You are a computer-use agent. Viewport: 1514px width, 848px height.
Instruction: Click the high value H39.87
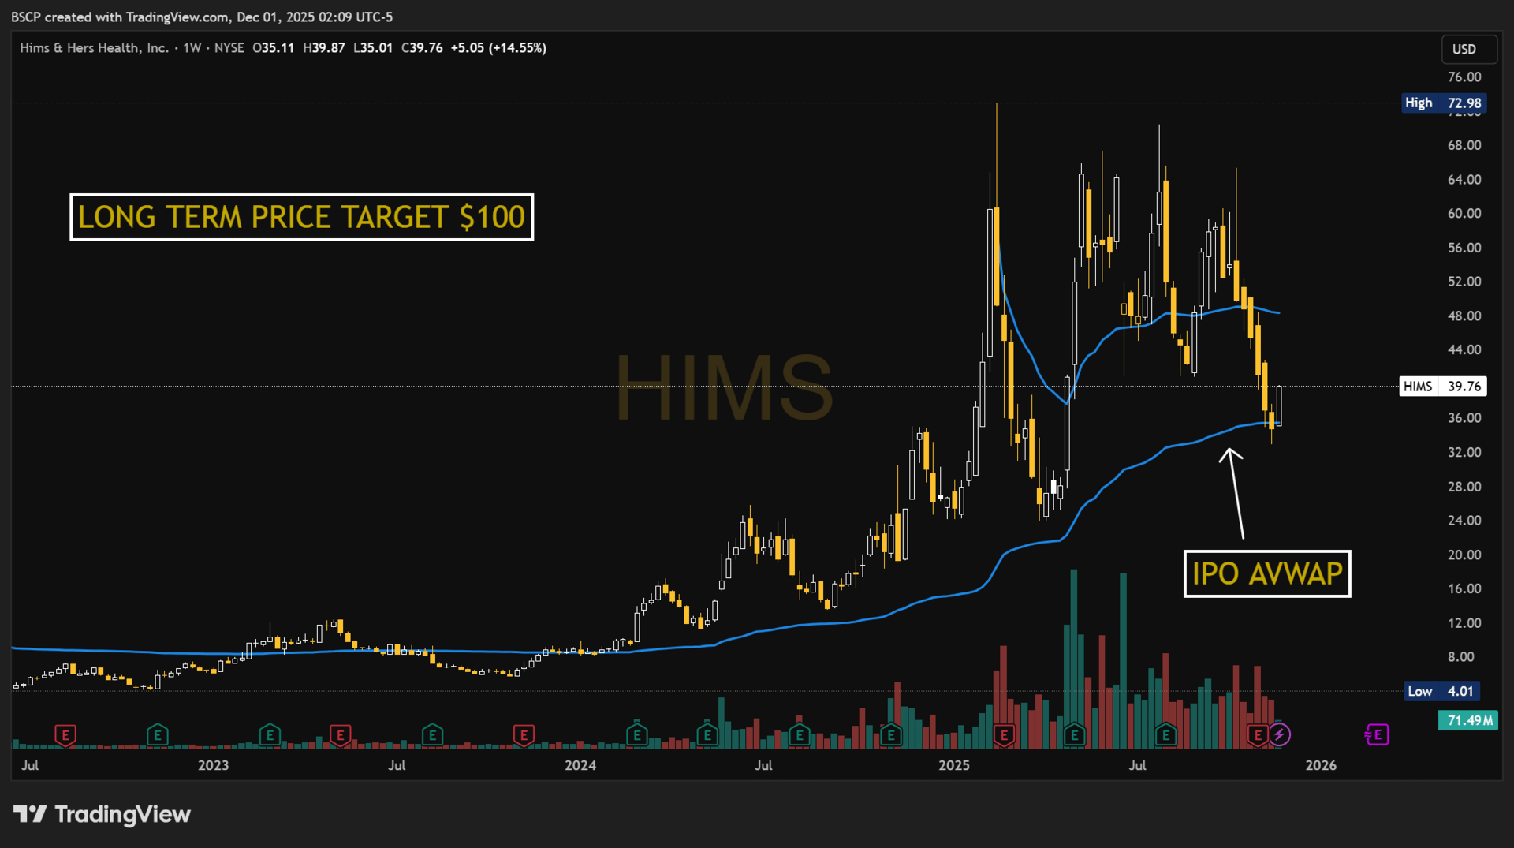(x=324, y=48)
